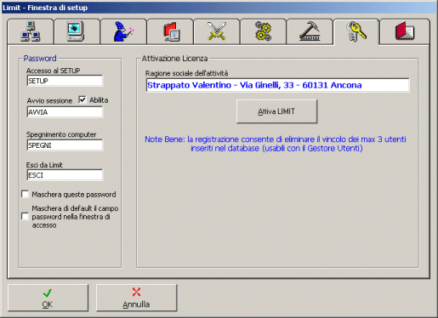The image size is (438, 318).
Task: Open the hammer and ruler tab icon
Action: [x=310, y=31]
